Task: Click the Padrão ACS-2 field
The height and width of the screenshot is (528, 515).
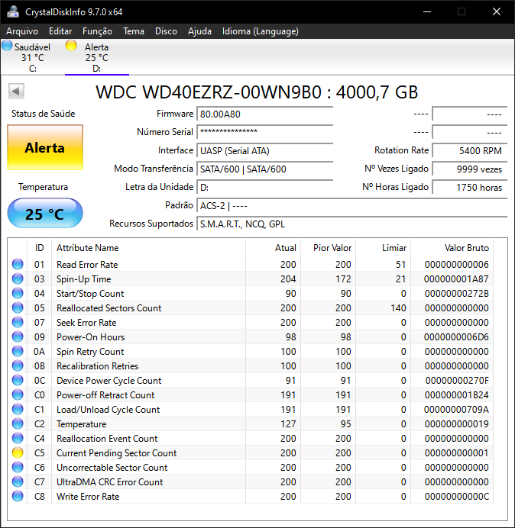Action: [351, 205]
